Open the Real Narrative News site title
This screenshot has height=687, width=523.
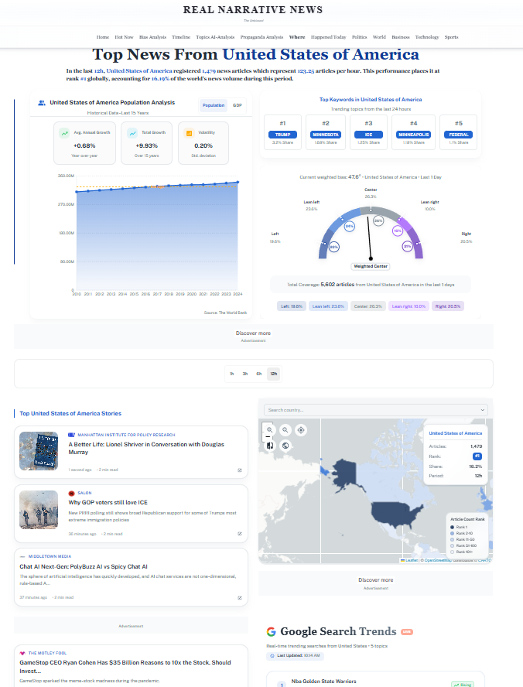[x=253, y=9]
